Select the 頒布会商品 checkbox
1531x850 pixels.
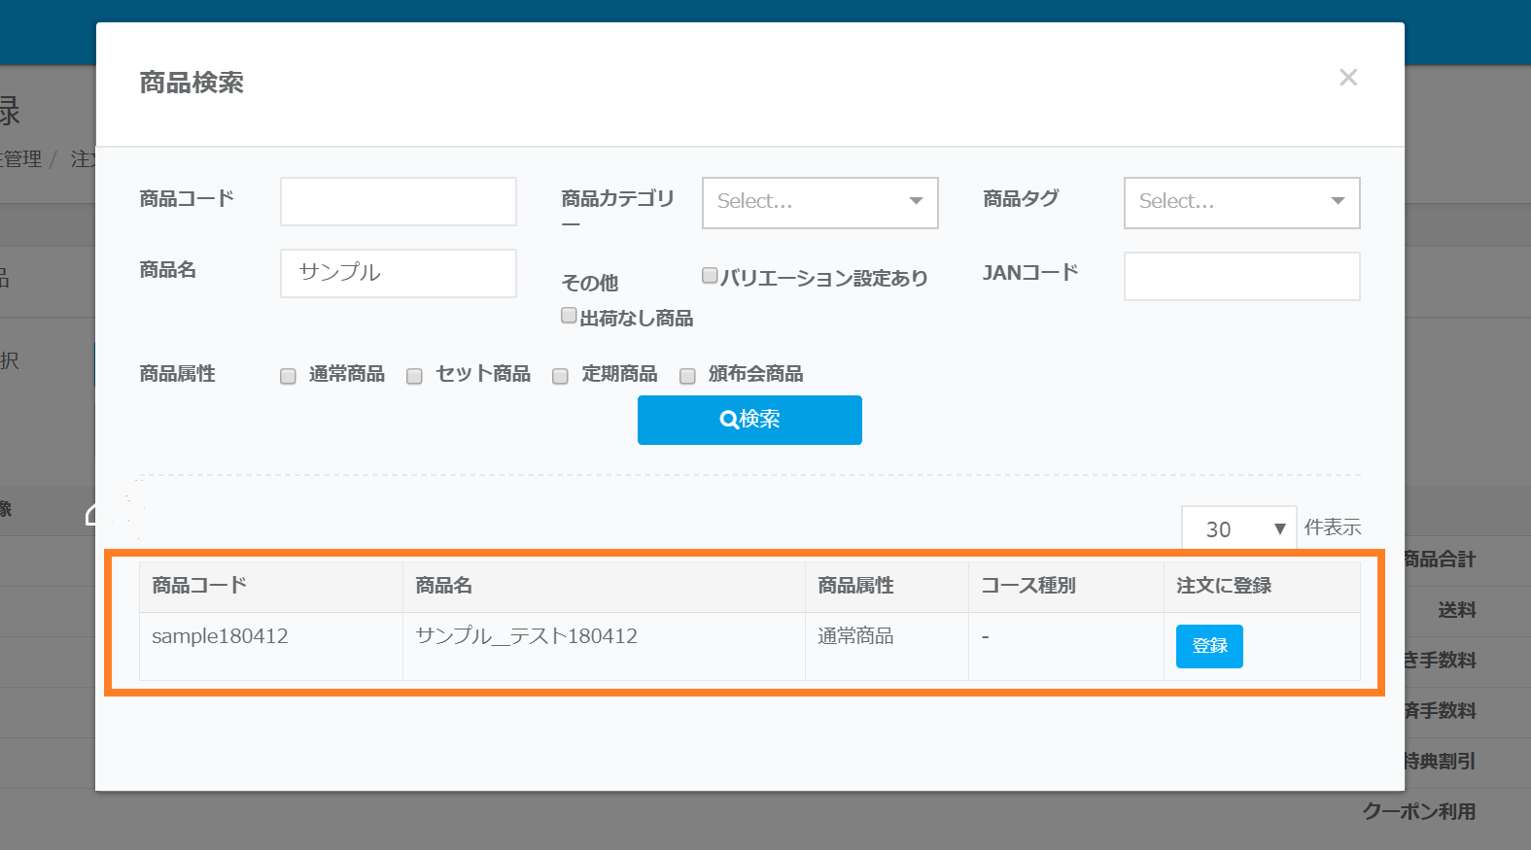pos(687,376)
